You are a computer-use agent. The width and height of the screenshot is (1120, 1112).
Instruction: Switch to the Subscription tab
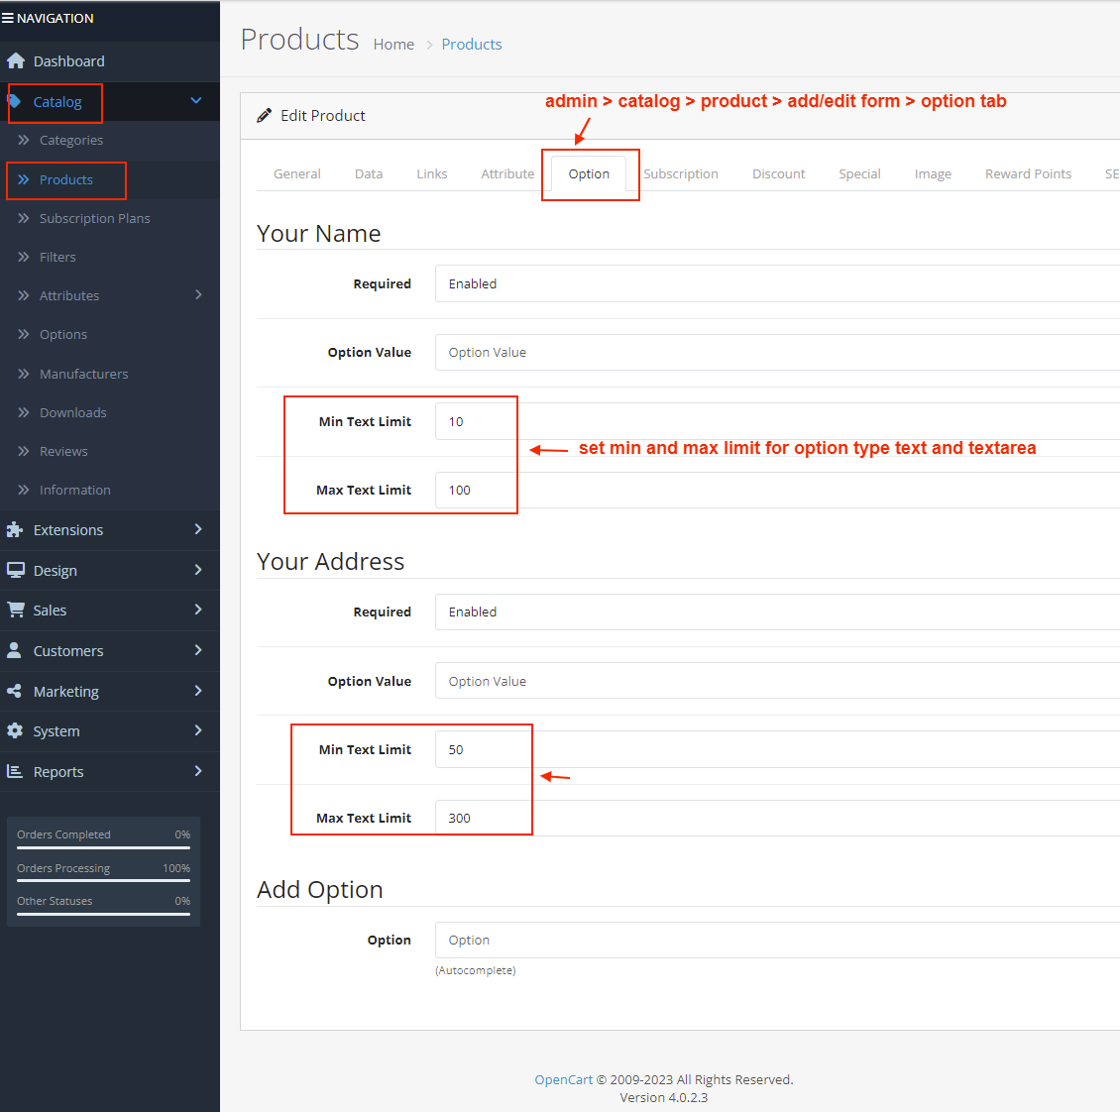coord(681,173)
